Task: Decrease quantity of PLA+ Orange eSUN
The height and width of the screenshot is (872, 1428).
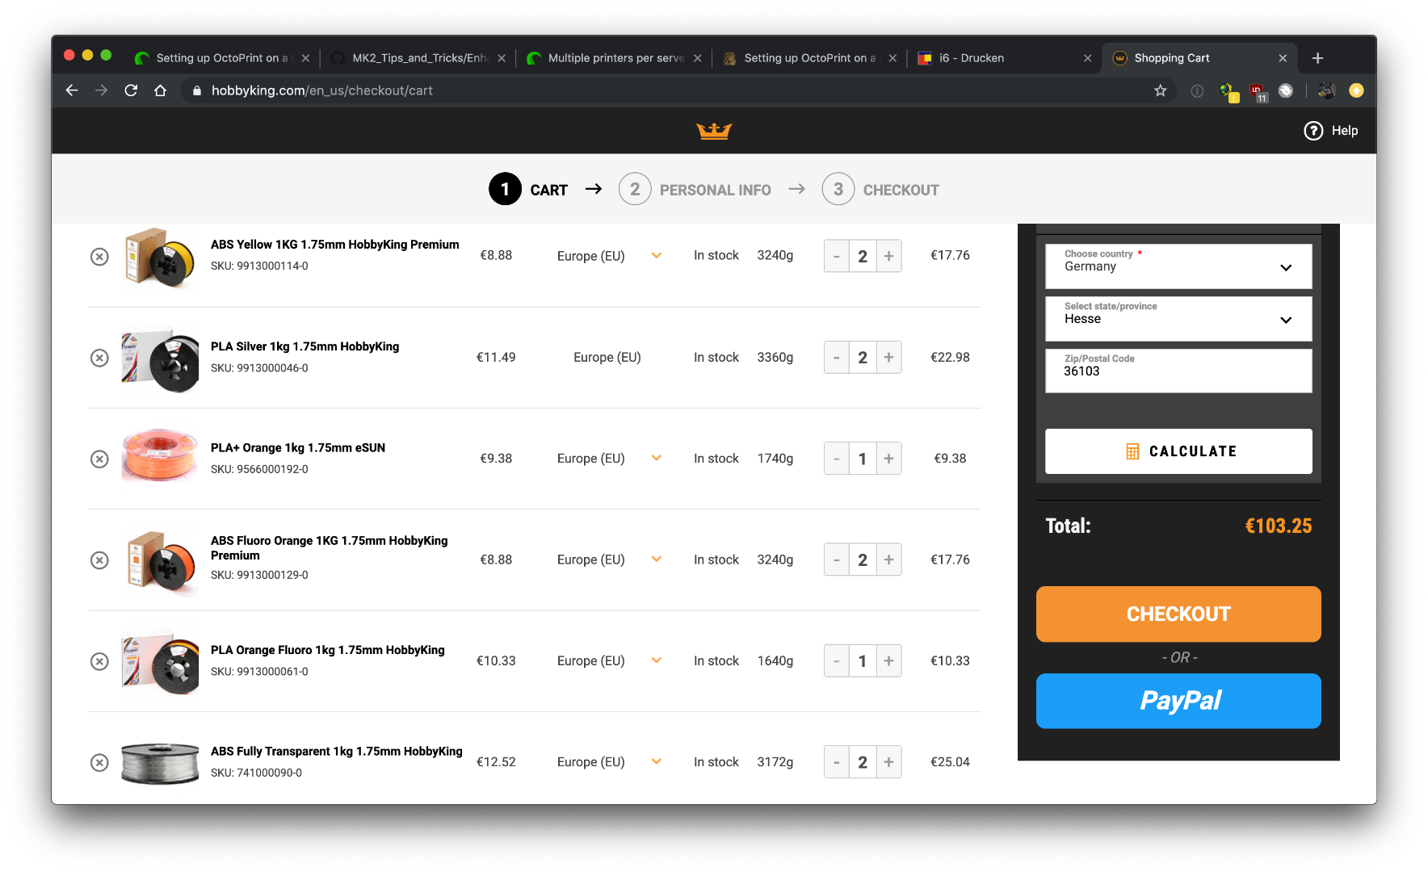Action: 837,459
